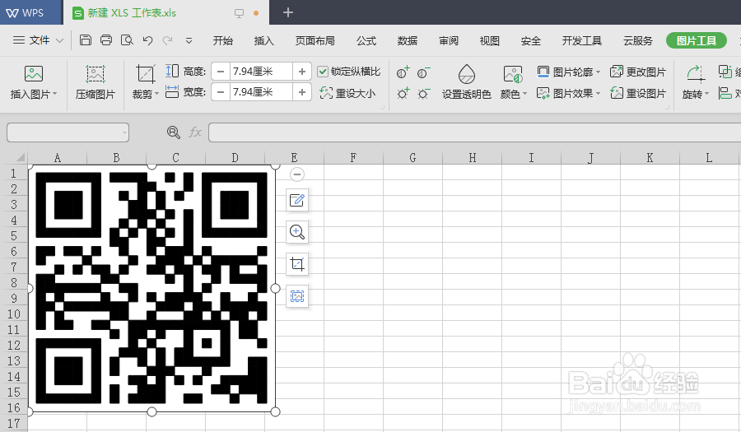Click the 设置透明色 tool
Screen dimensions: 741x432
pyautogui.click(x=467, y=82)
